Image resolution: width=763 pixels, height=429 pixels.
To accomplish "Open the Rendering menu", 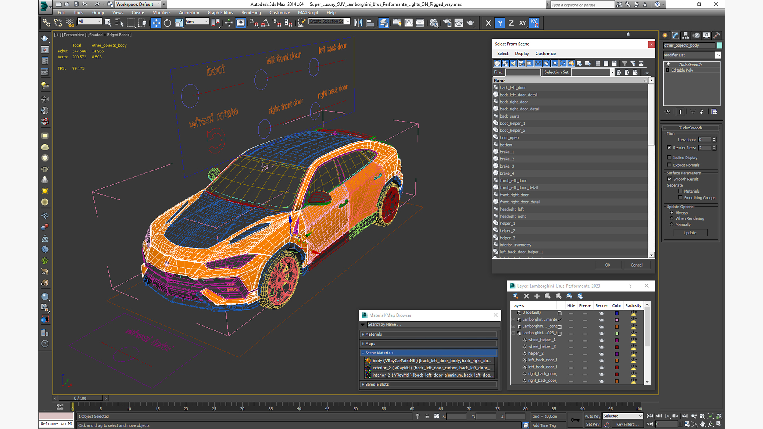I will [x=251, y=13].
